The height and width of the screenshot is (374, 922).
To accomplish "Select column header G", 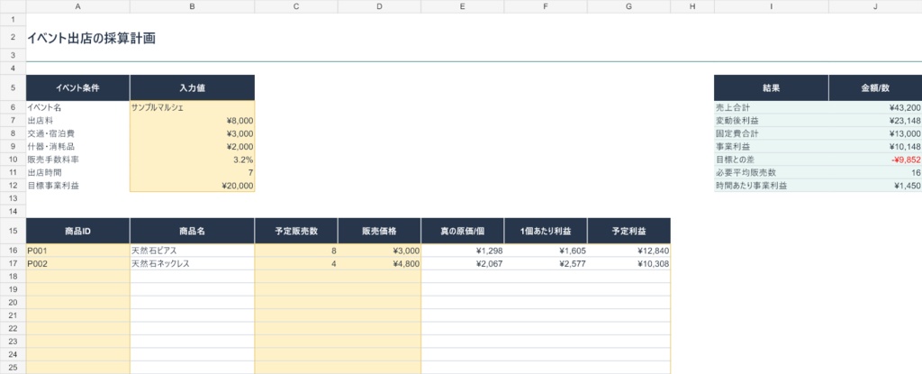I will tap(628, 6).
